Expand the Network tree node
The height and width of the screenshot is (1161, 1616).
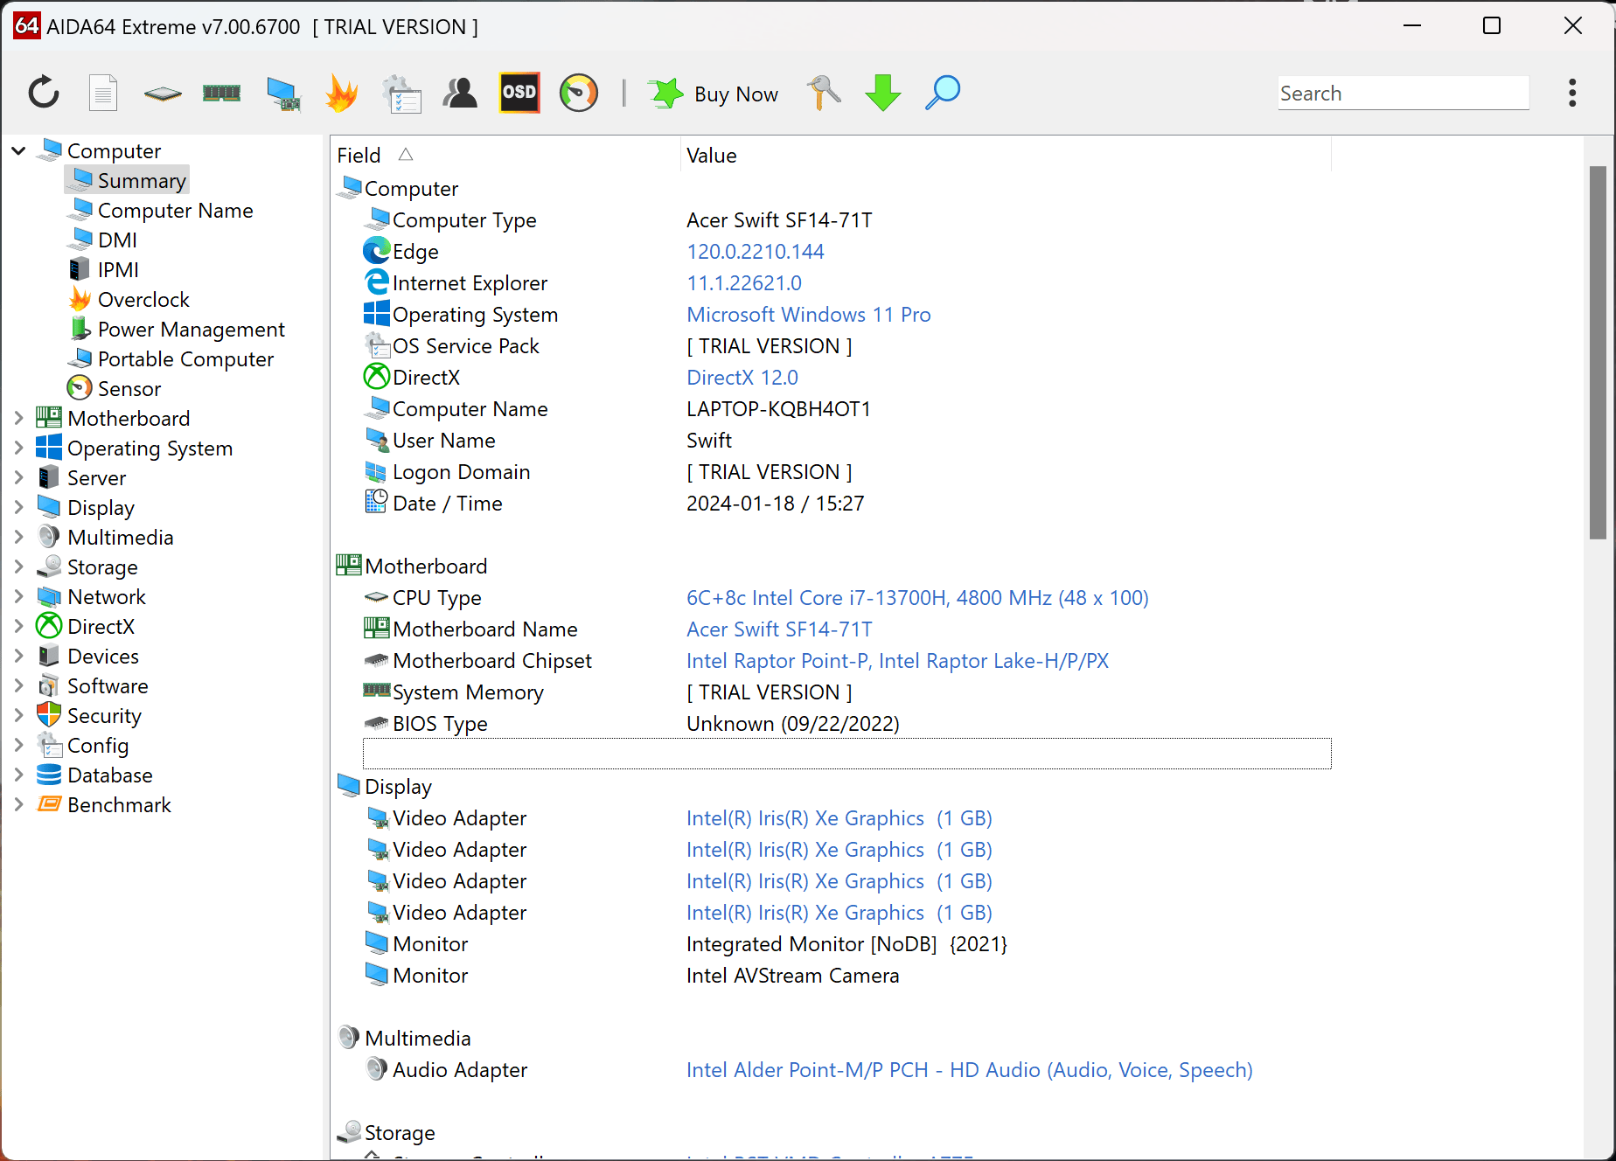(x=18, y=596)
